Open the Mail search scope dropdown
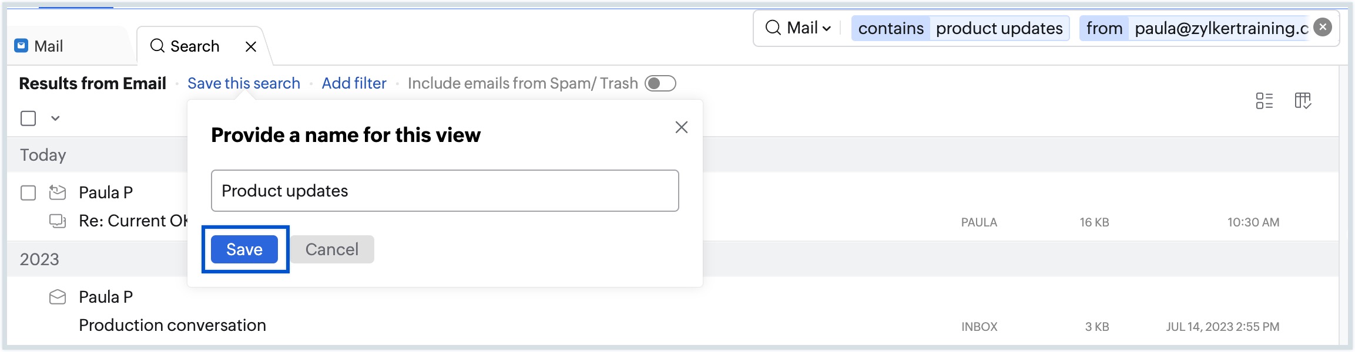 point(809,28)
